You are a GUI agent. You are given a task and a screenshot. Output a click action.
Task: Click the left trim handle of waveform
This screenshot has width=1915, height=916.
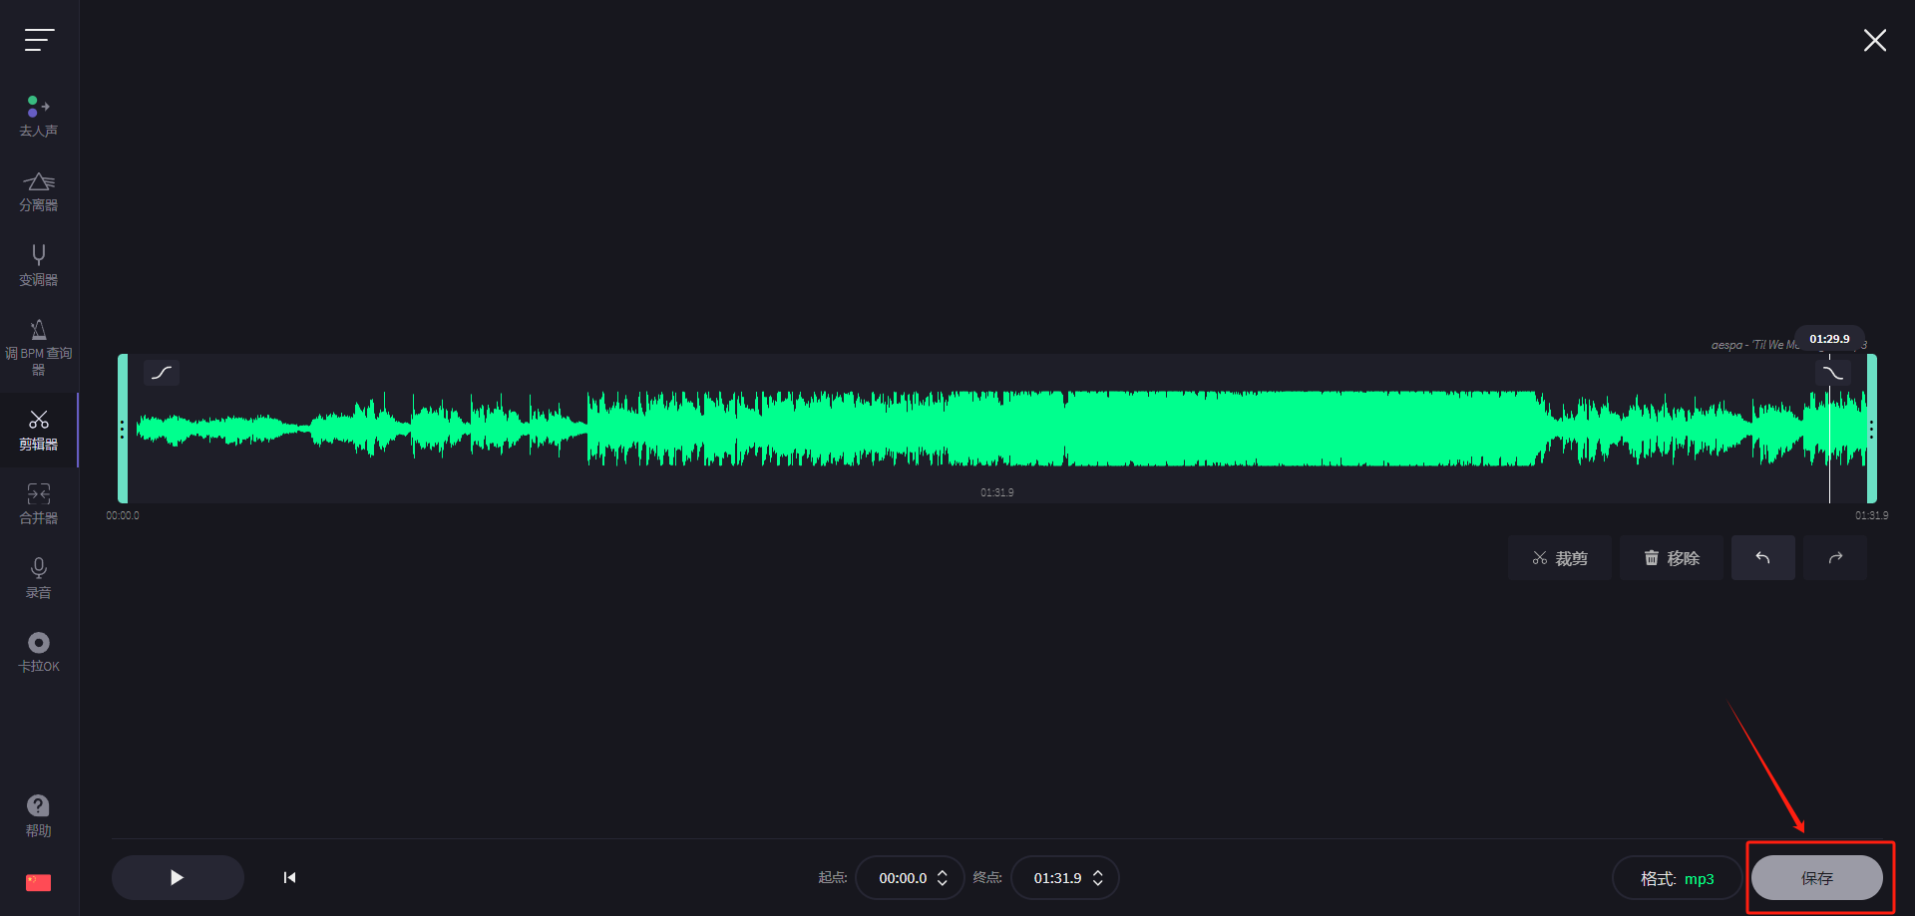123,429
